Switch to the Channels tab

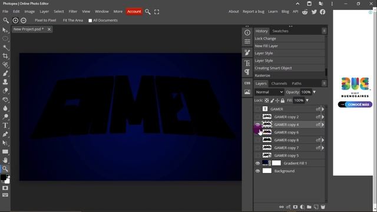(x=279, y=84)
